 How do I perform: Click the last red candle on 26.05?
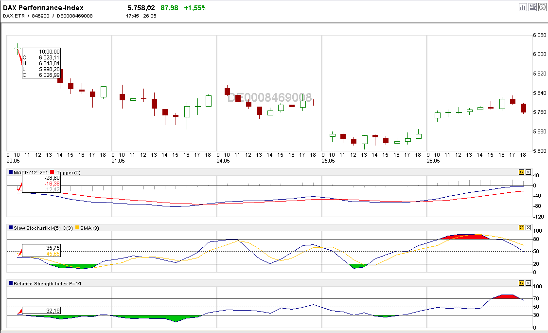[x=523, y=108]
